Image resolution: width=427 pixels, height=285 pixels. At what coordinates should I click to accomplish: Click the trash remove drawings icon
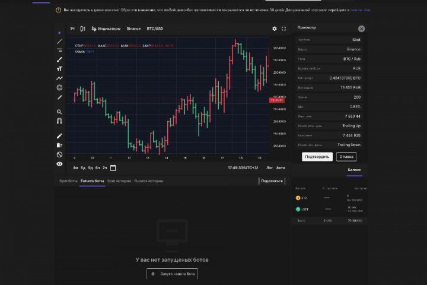(59, 145)
